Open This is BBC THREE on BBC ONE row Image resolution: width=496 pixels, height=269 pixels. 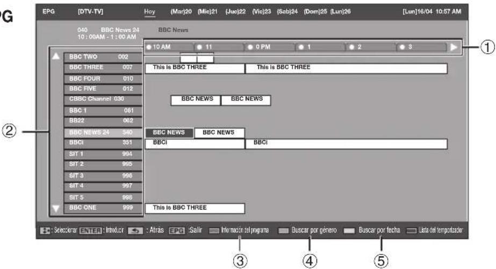pyautogui.click(x=195, y=208)
